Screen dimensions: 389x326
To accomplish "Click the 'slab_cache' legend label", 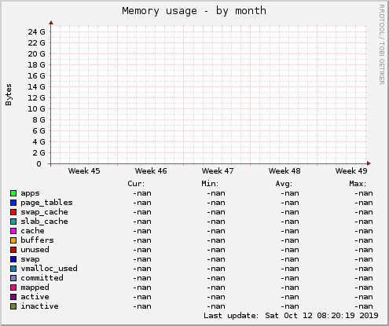I will (x=44, y=222).
